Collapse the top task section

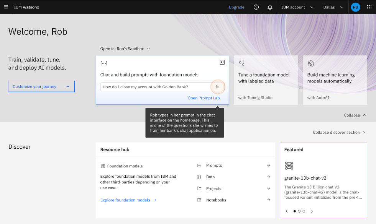[355, 115]
